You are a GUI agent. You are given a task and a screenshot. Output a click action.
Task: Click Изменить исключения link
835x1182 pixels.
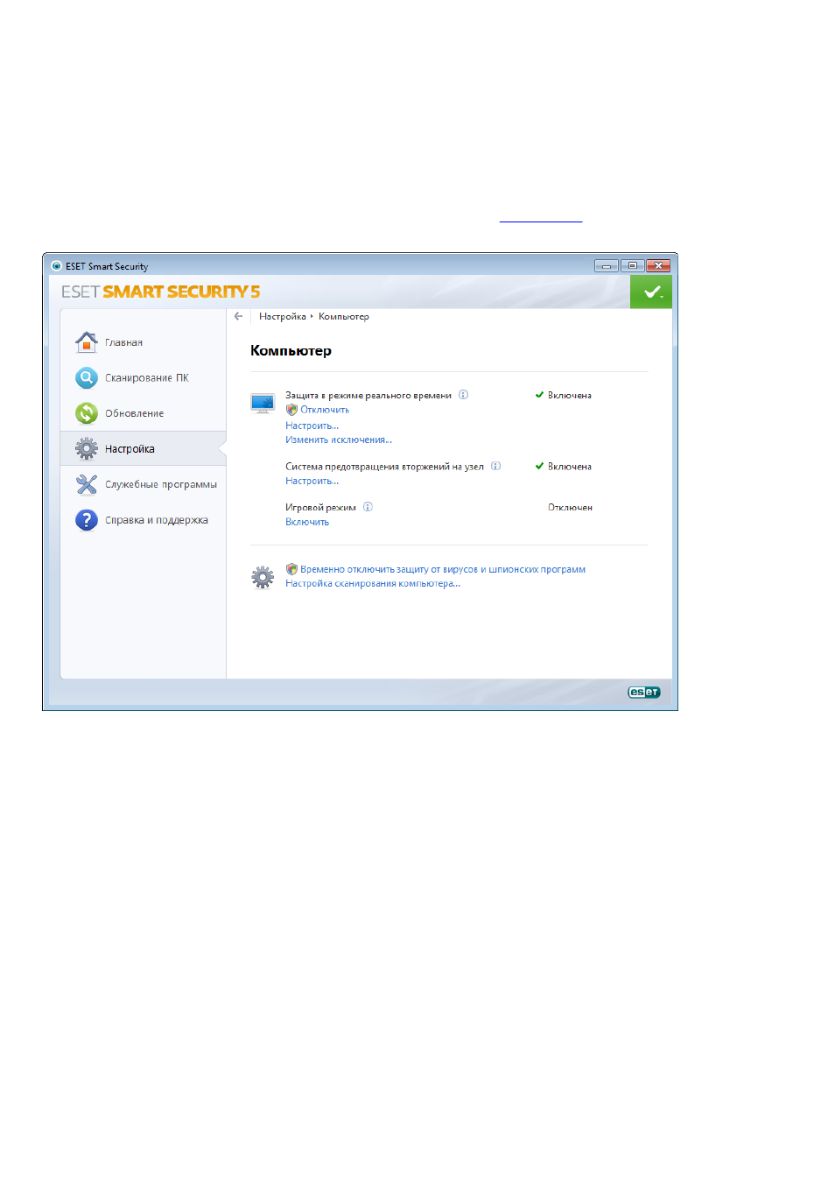[339, 440]
